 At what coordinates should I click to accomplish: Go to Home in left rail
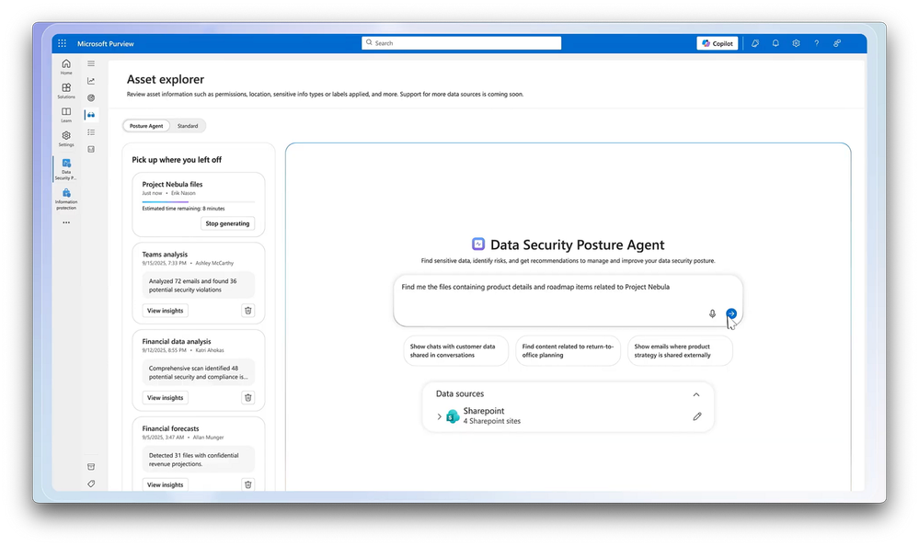66,67
